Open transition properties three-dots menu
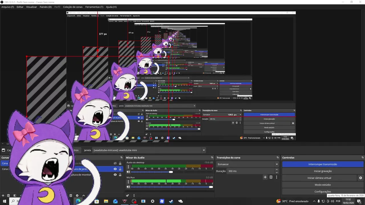 tap(276, 177)
